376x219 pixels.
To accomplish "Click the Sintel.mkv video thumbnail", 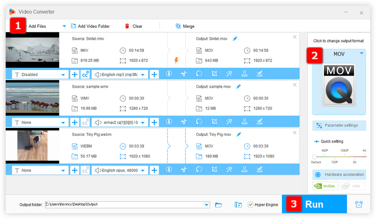I will [x=32, y=50].
